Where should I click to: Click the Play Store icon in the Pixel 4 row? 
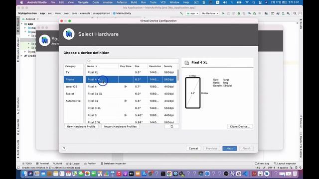point(126,87)
